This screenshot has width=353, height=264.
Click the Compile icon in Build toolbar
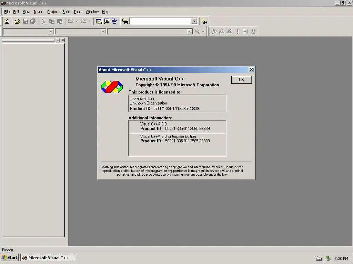coord(214,32)
